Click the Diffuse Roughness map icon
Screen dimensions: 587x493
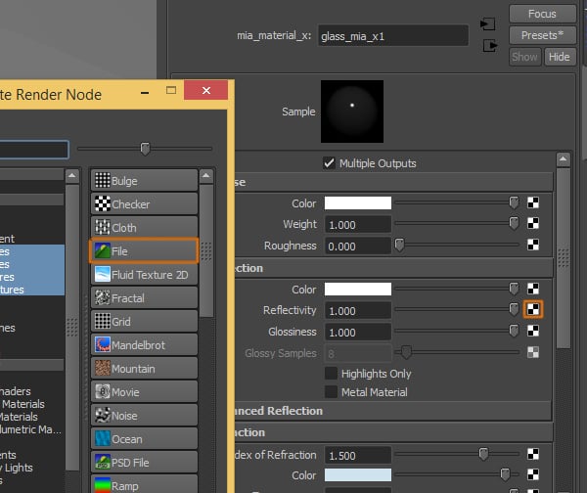pyautogui.click(x=533, y=246)
